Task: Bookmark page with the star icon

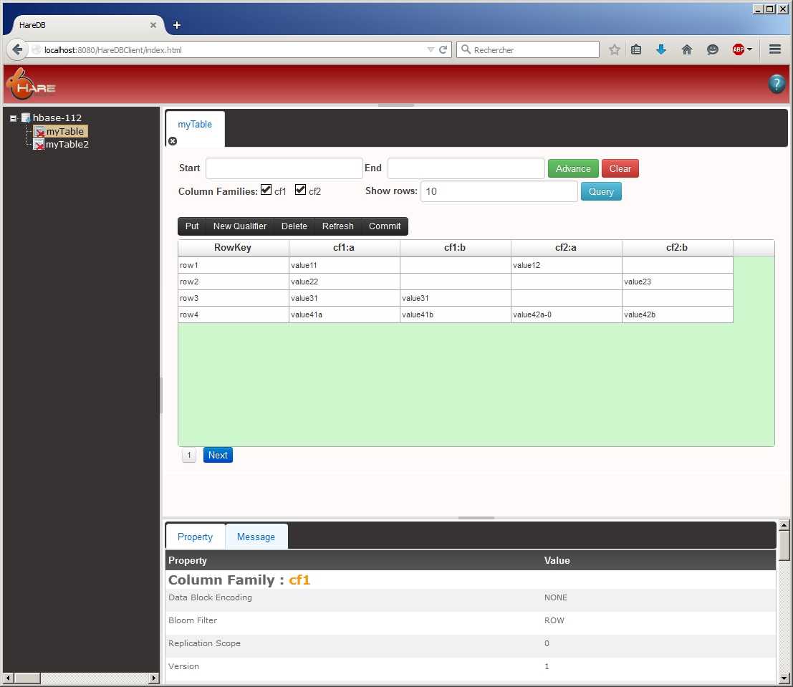Action: point(615,49)
